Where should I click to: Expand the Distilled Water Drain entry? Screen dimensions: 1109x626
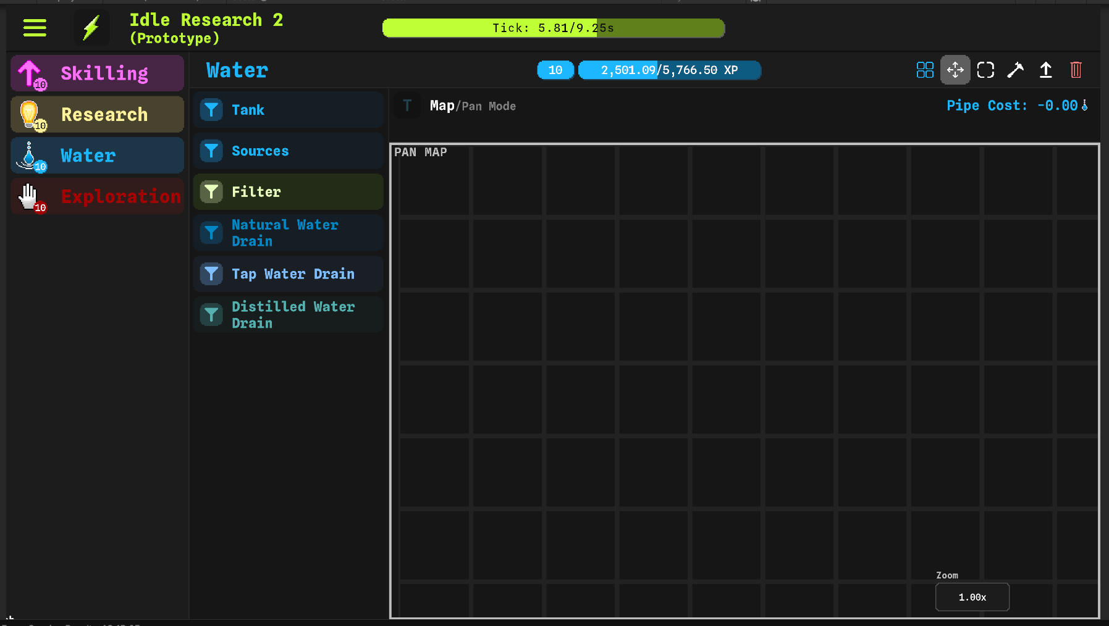coord(288,315)
